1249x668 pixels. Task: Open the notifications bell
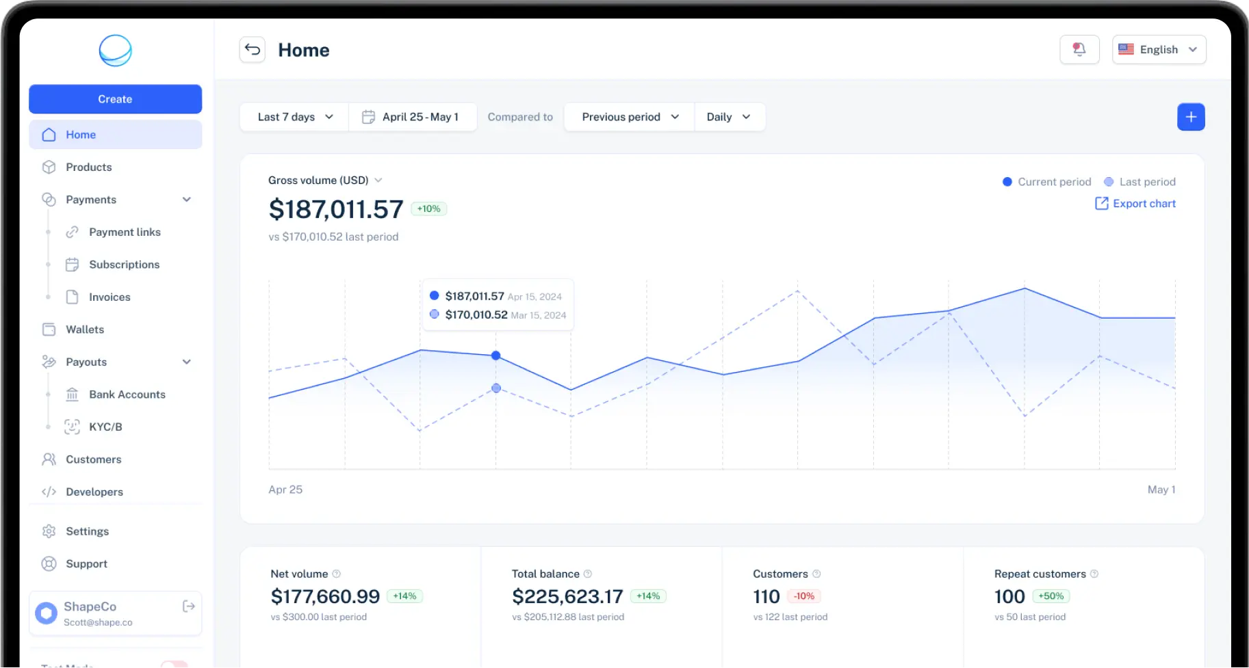[1079, 49]
